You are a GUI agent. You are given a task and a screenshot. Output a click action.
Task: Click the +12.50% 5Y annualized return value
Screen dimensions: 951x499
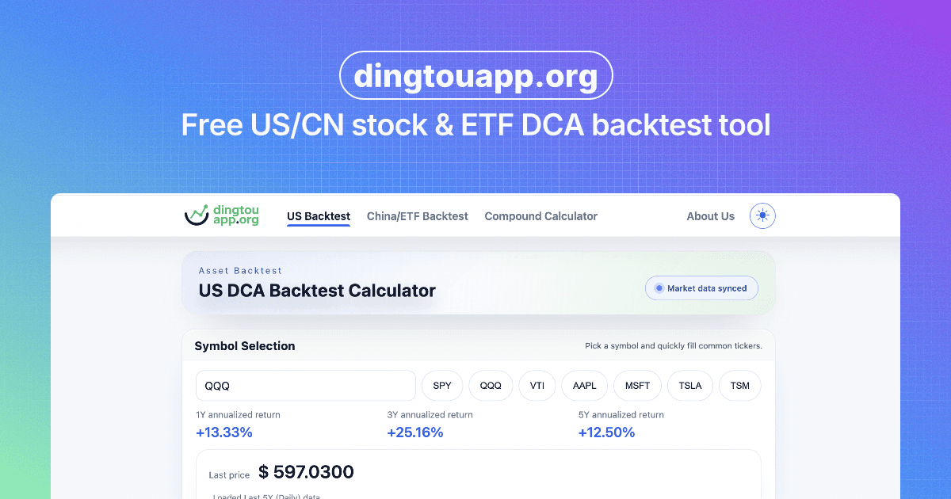pos(606,432)
